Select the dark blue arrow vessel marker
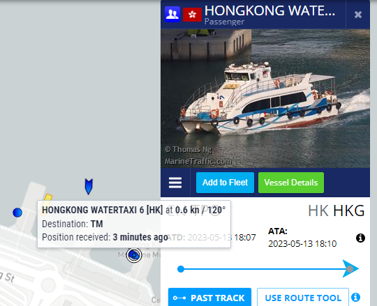The height and width of the screenshot is (306, 377). pyautogui.click(x=89, y=186)
